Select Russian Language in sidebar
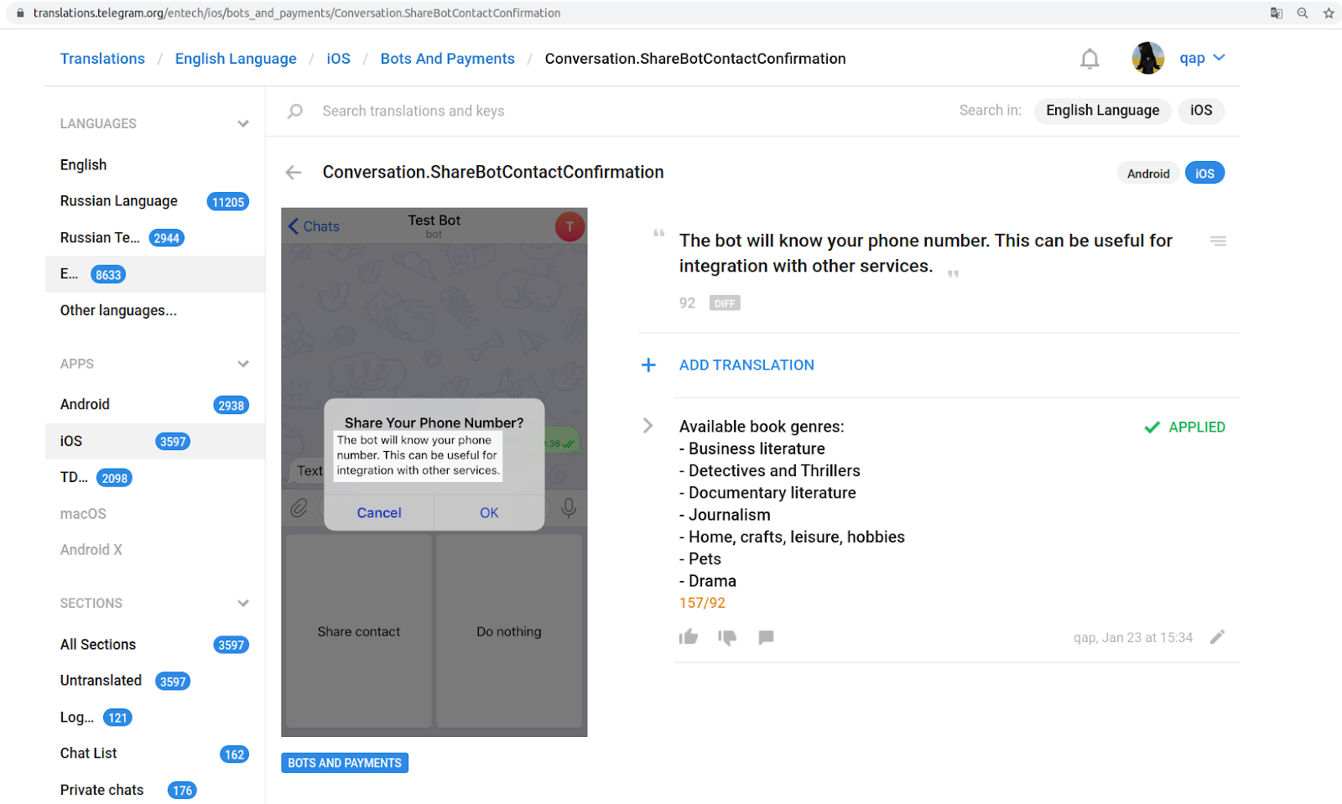This screenshot has height=804, width=1342. [x=154, y=201]
